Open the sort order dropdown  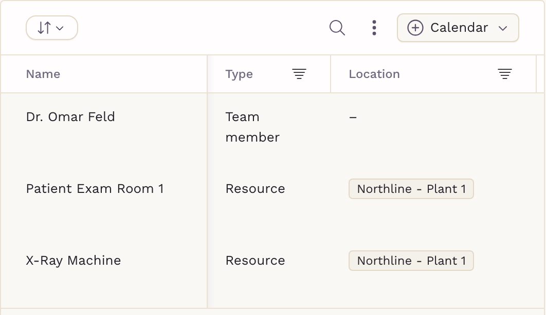(x=51, y=28)
